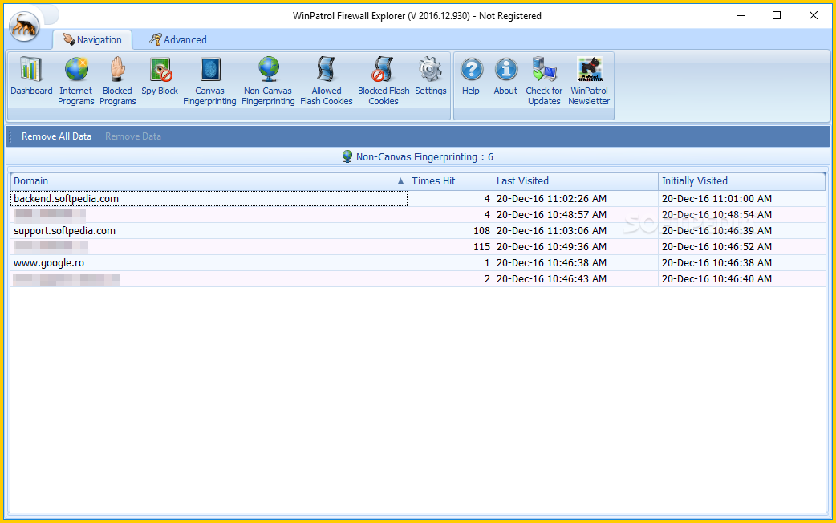836x523 pixels.
Task: Maximize the WinPatrol Firewall Explorer window
Action: tap(777, 15)
